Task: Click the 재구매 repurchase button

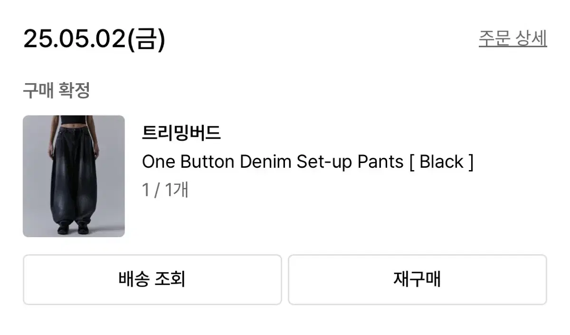Action: (x=418, y=279)
